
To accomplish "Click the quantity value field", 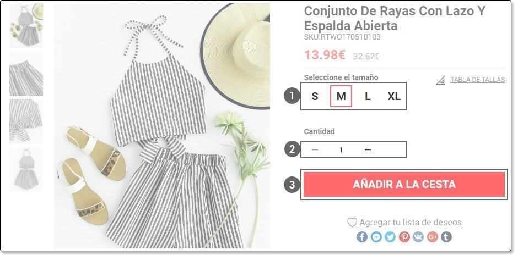I will tap(341, 150).
